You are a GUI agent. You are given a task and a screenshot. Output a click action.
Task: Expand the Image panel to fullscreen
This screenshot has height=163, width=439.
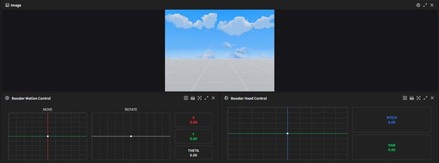pos(425,5)
